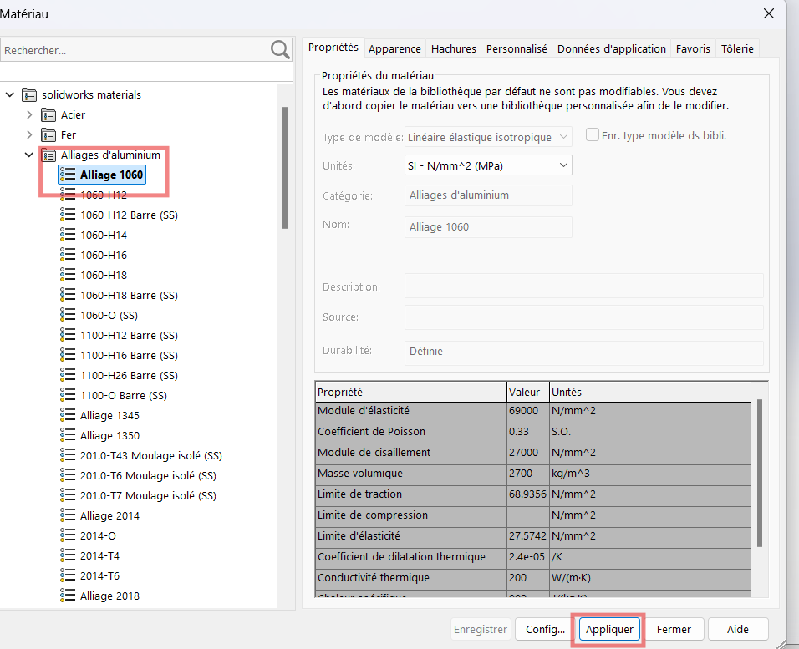The height and width of the screenshot is (649, 799).
Task: Click the icon beside 1100-H26 Barre (SS)
Action: click(x=67, y=375)
